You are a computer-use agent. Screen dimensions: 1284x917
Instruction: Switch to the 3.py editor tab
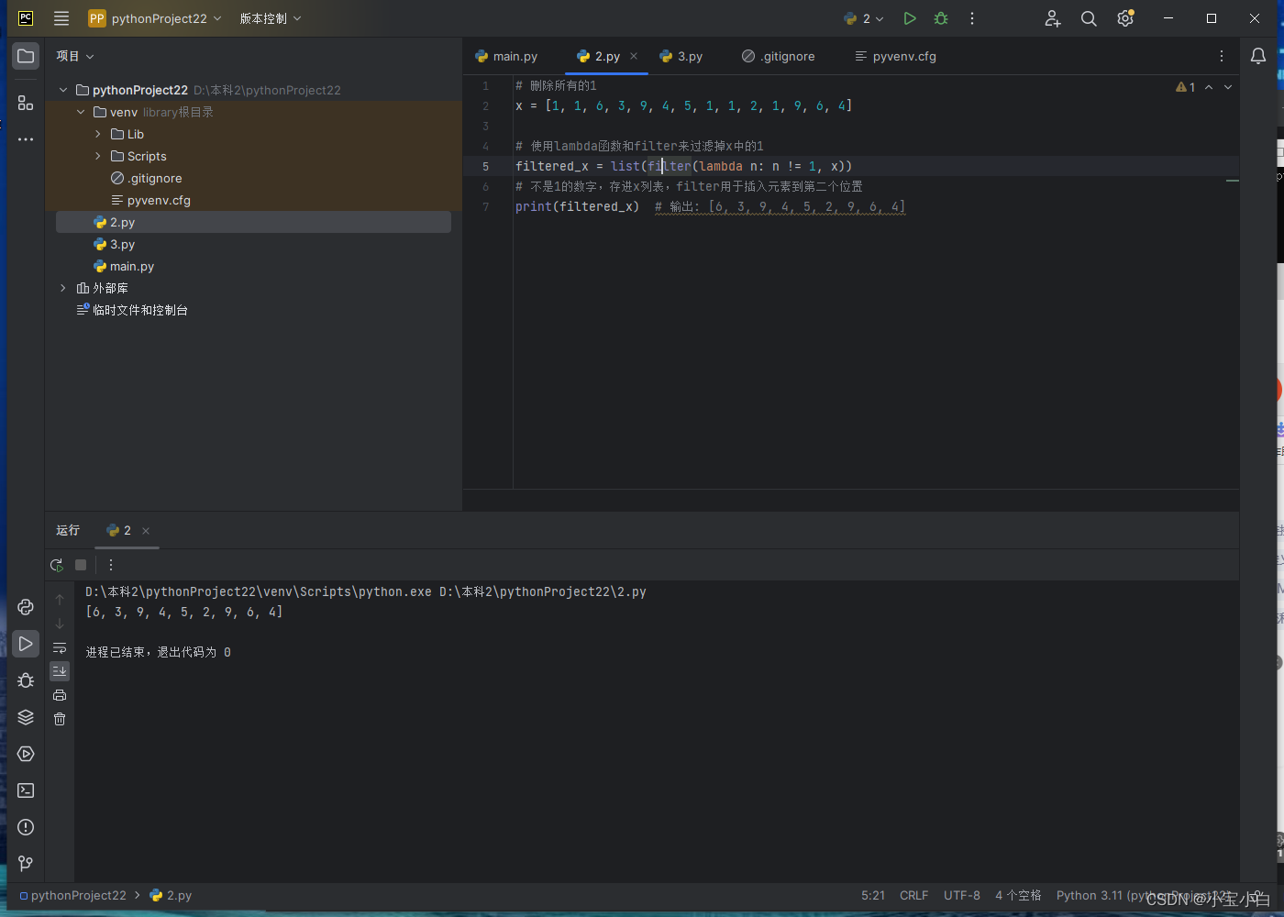[x=681, y=56]
